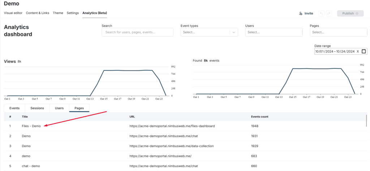Expand Event types dropdown chevron

[x=234, y=32]
